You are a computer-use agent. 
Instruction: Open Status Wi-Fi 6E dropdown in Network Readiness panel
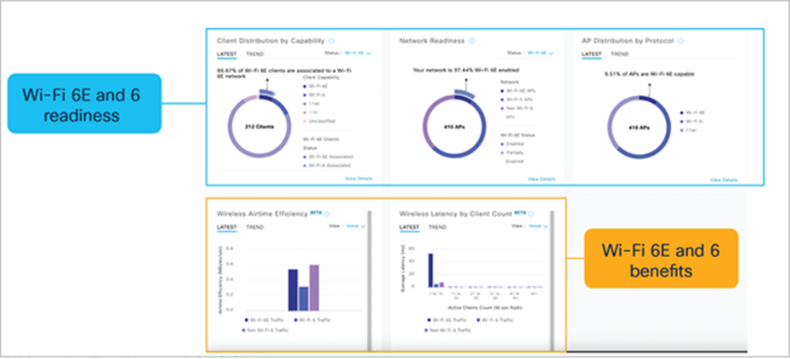[541, 53]
